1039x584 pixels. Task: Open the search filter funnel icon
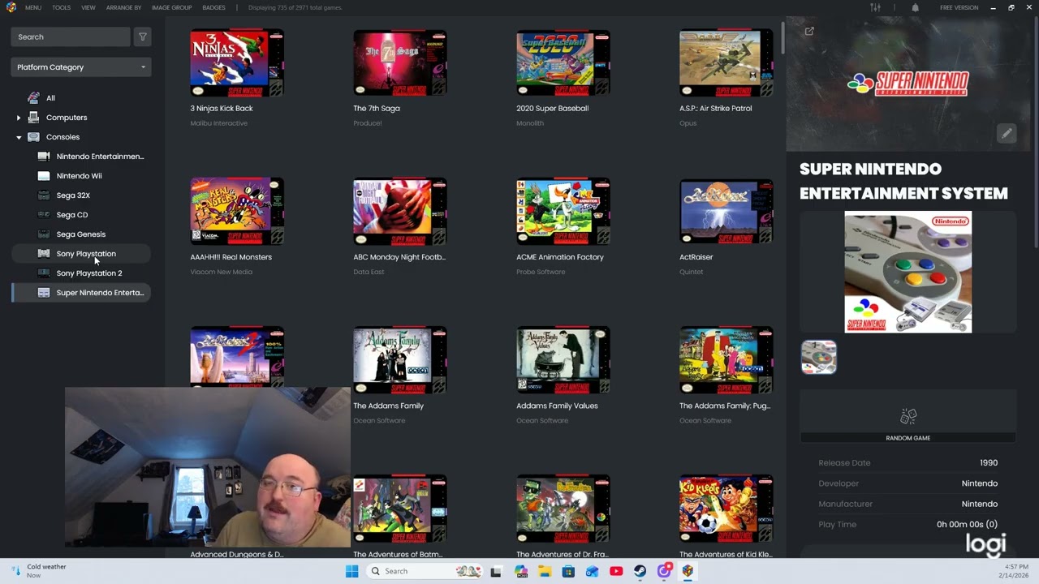(x=143, y=36)
